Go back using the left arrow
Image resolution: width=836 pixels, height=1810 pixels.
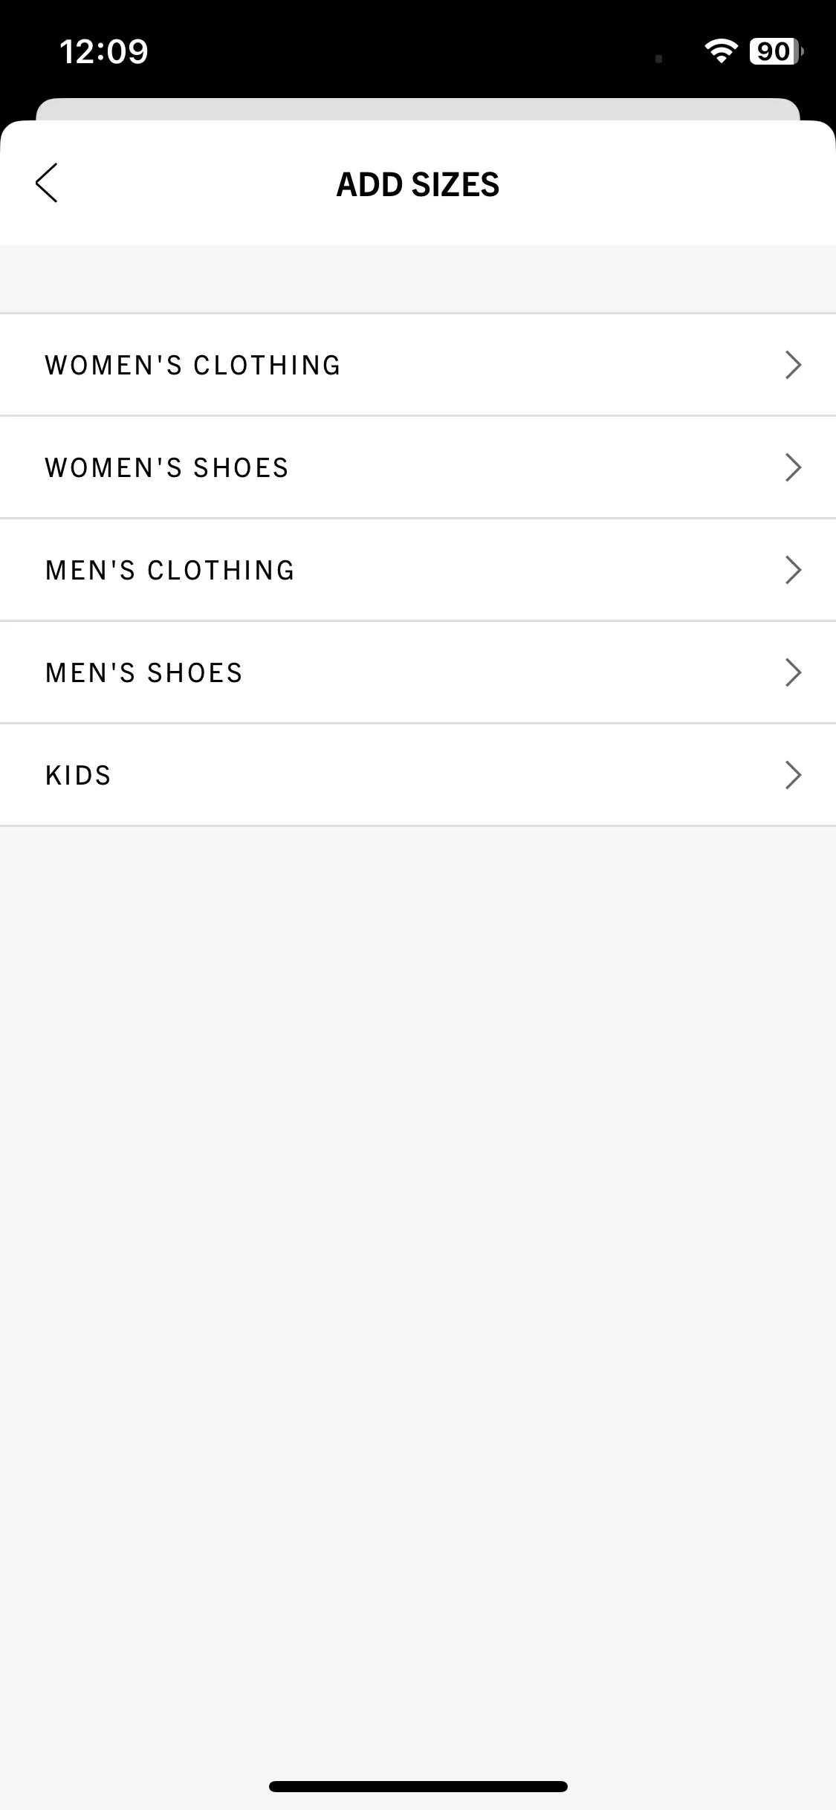coord(46,183)
